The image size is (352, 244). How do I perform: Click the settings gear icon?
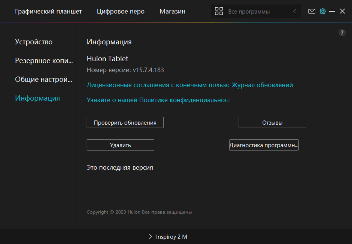point(323,11)
